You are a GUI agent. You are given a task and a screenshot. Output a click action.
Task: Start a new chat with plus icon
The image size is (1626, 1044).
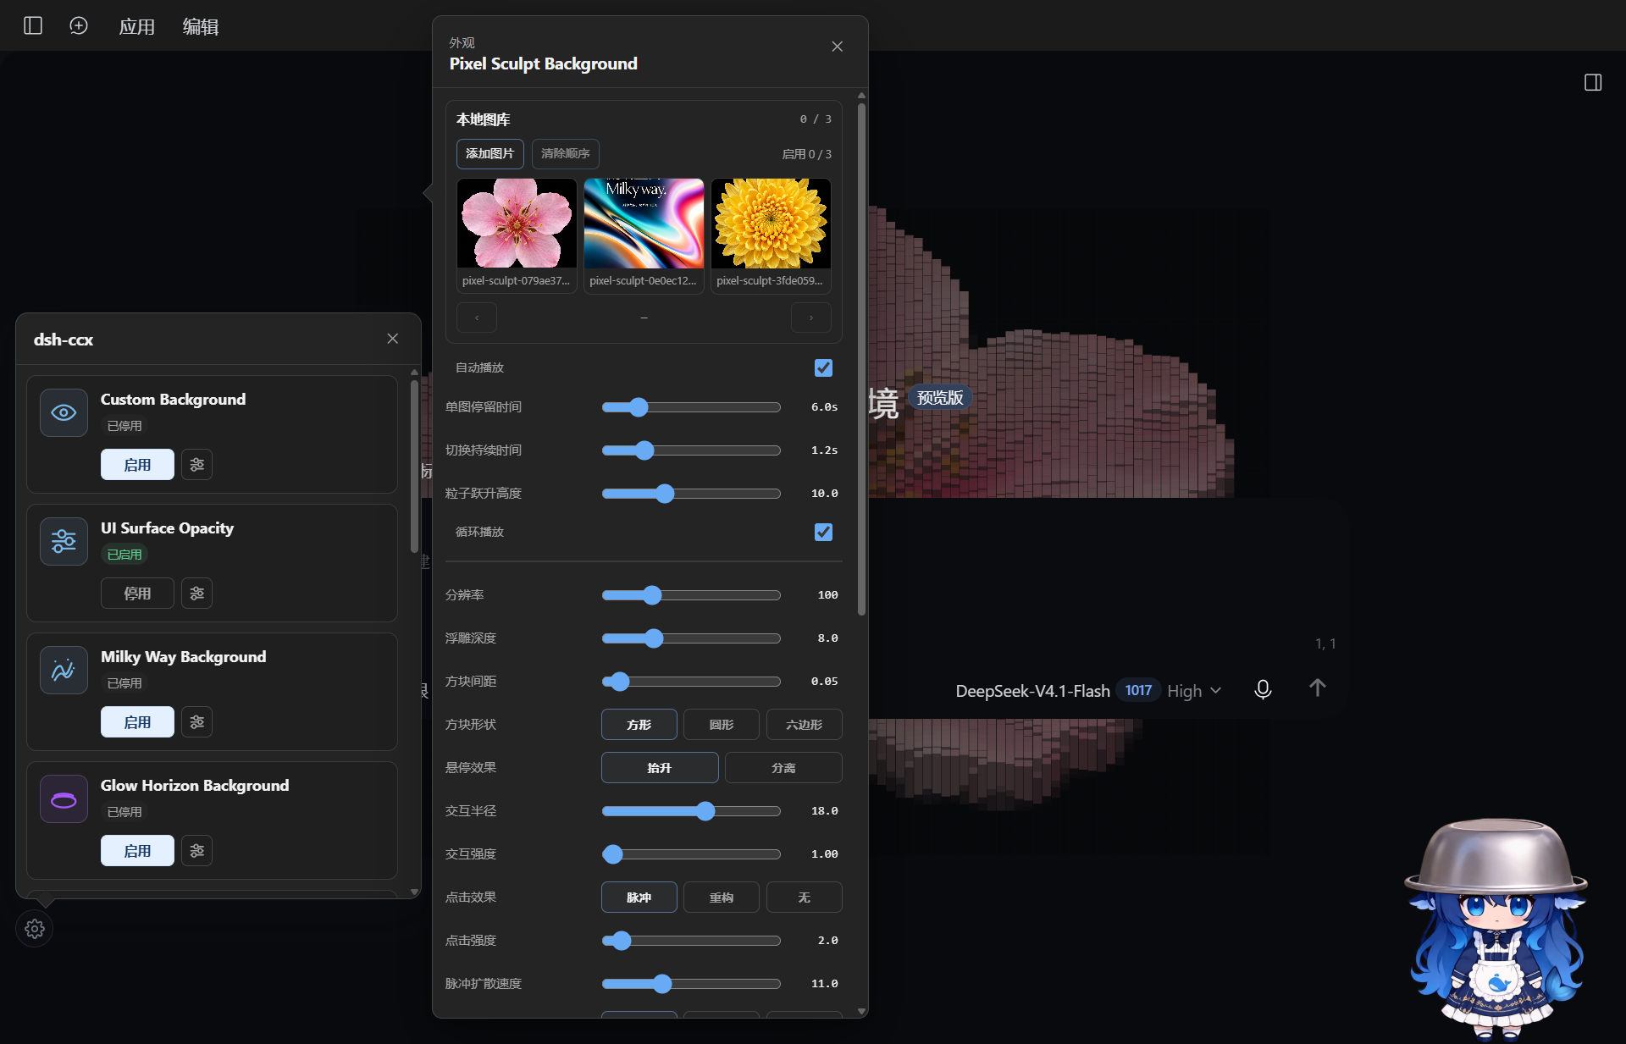[78, 25]
